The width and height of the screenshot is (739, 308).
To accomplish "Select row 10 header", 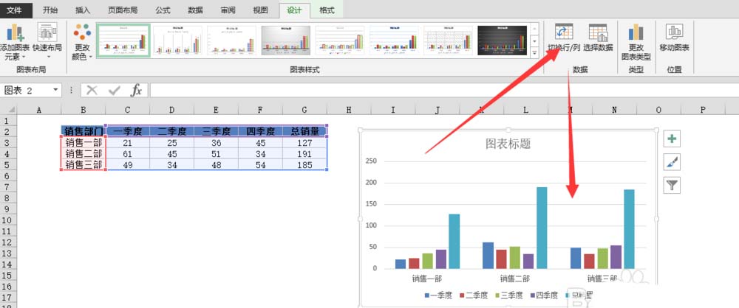I will tap(7, 220).
